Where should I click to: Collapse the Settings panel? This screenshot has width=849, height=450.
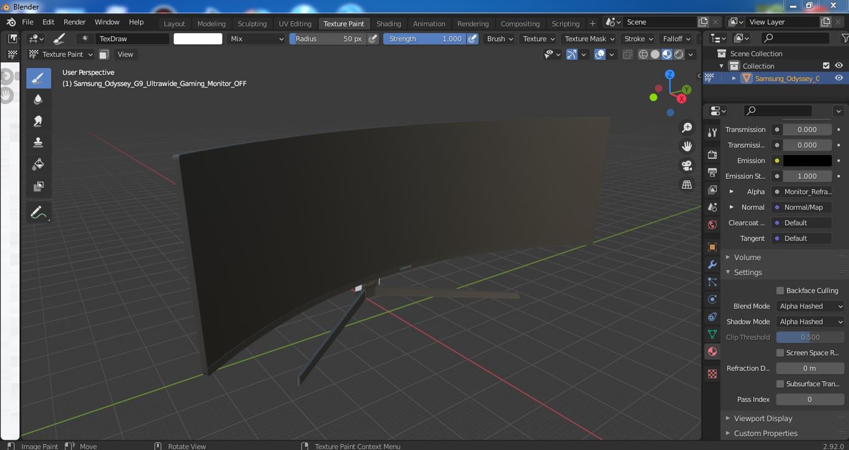click(x=748, y=272)
